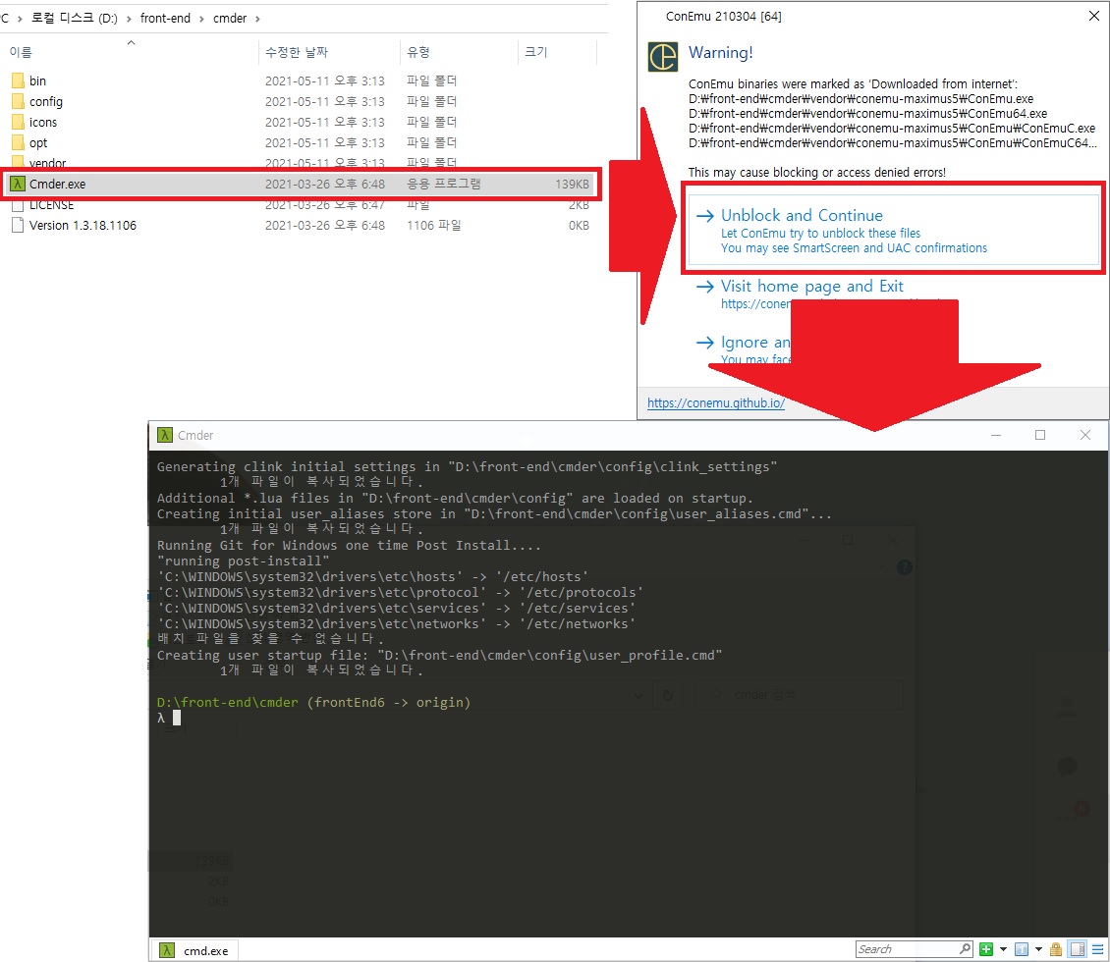Open the console list dropdown arrow
Screen dimensions: 1110x962
(1038, 949)
